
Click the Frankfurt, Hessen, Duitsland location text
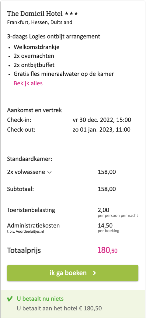40,22
